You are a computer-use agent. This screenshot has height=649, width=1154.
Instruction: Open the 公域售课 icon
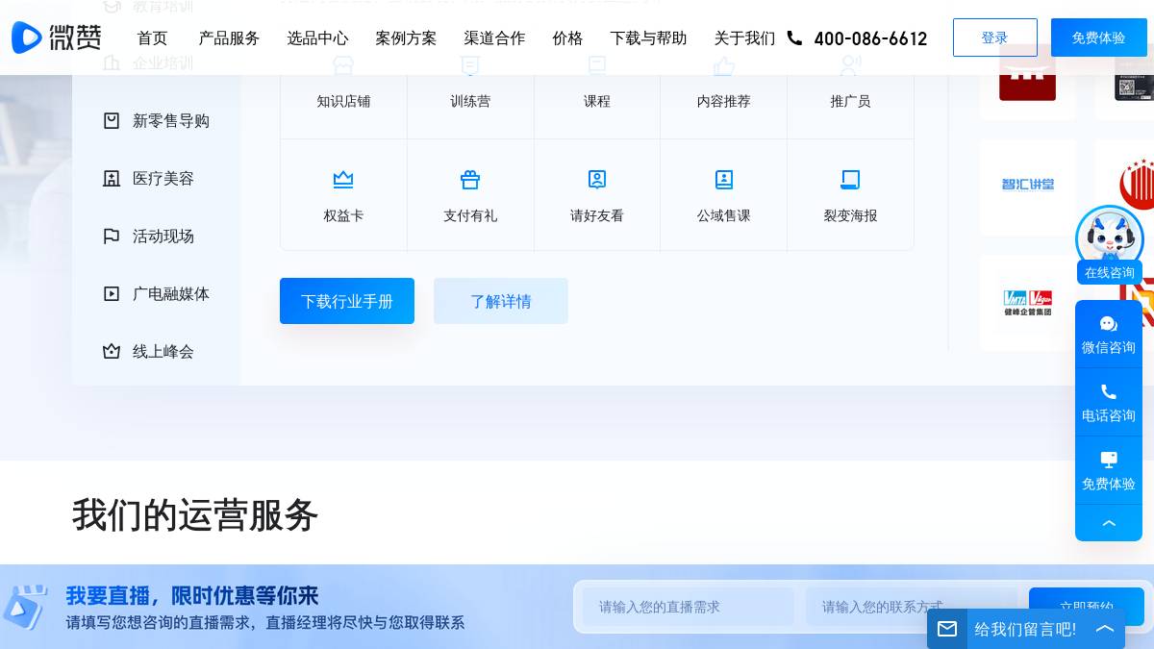tap(724, 180)
